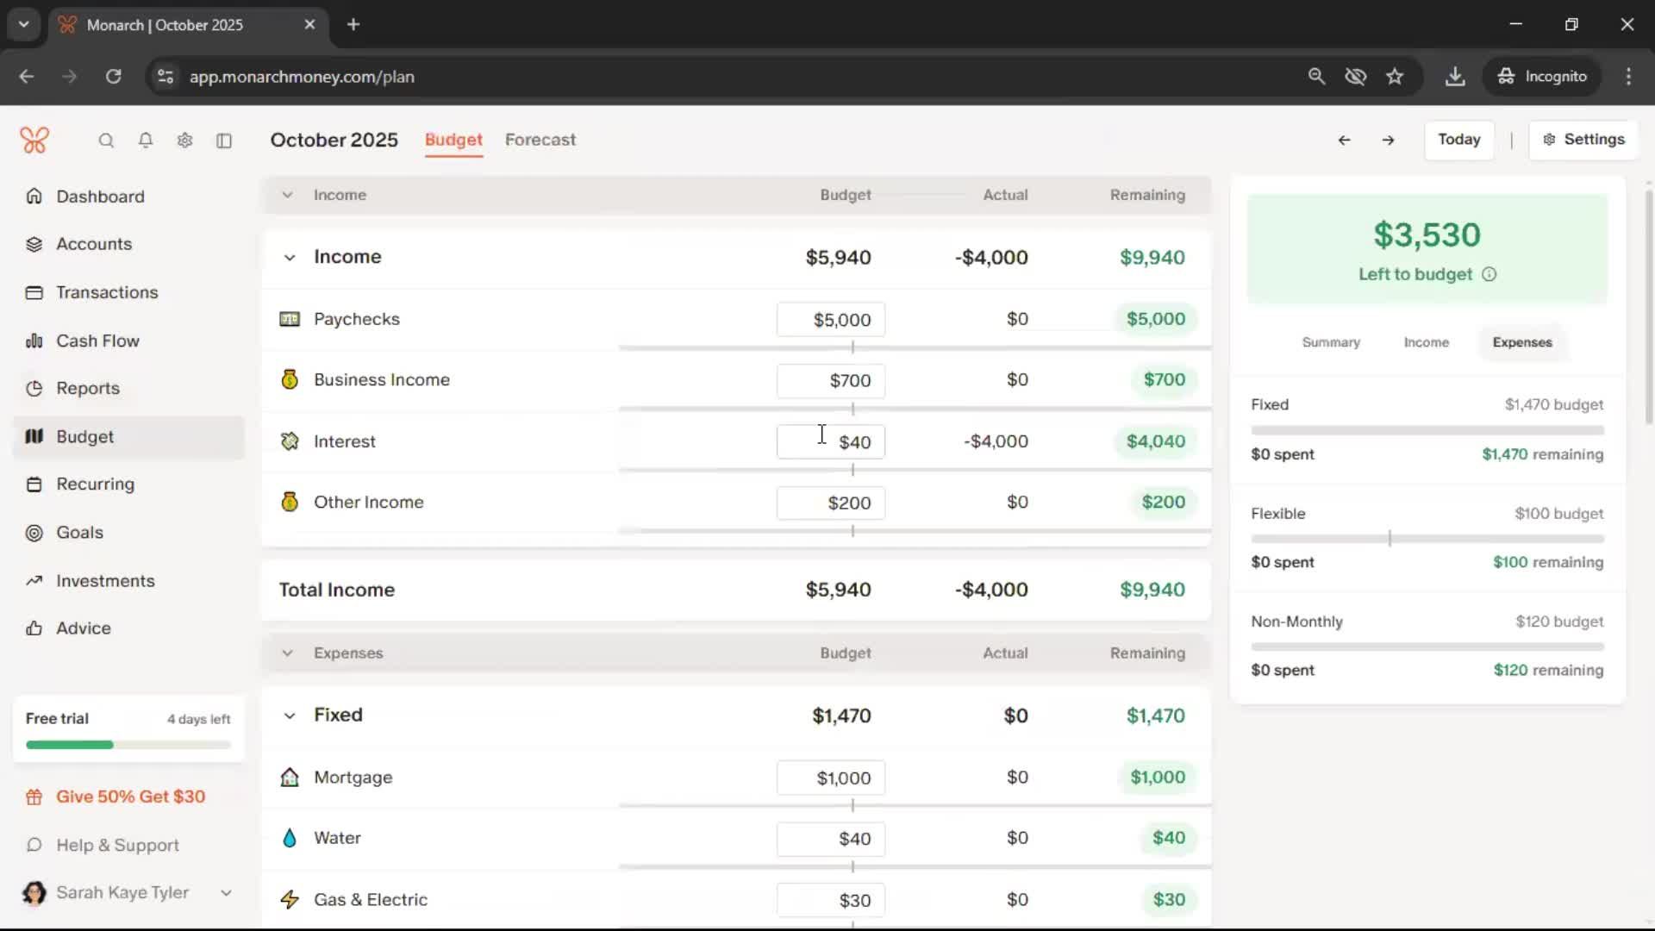Toggle the sidebar collapse icon
This screenshot has width=1655, height=931.
224,141
